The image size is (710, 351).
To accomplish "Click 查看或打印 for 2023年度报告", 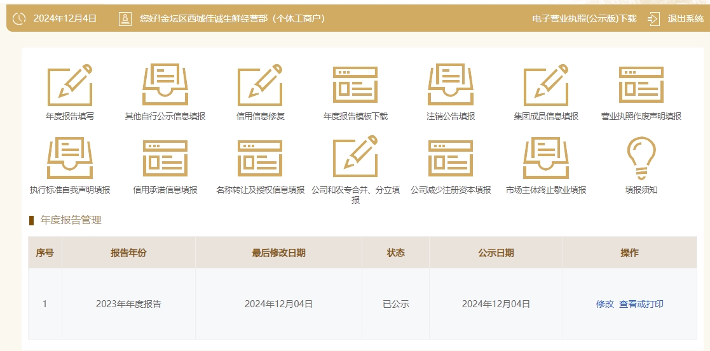I will [x=641, y=304].
